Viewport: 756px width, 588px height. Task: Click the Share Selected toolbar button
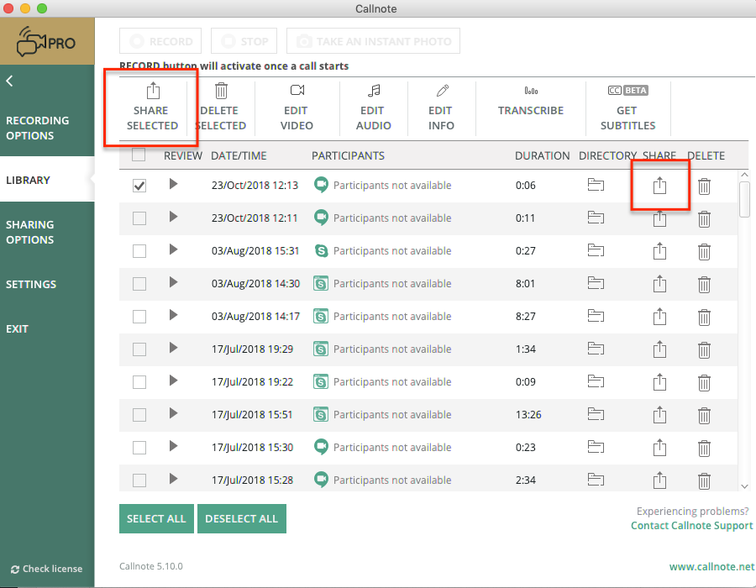152,108
